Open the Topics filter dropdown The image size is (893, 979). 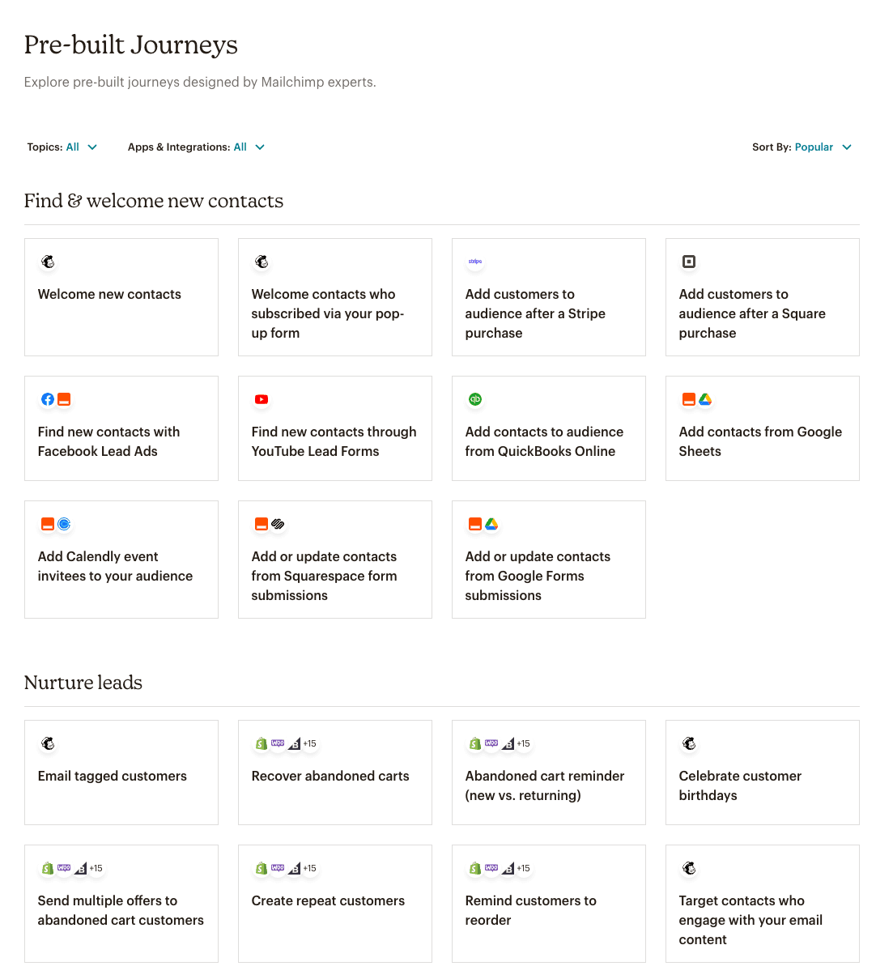pyautogui.click(x=62, y=147)
